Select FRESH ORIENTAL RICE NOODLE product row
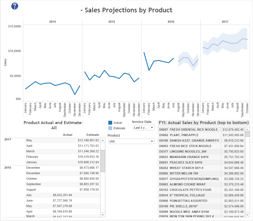This screenshot has height=221, width=253. (x=201, y=130)
